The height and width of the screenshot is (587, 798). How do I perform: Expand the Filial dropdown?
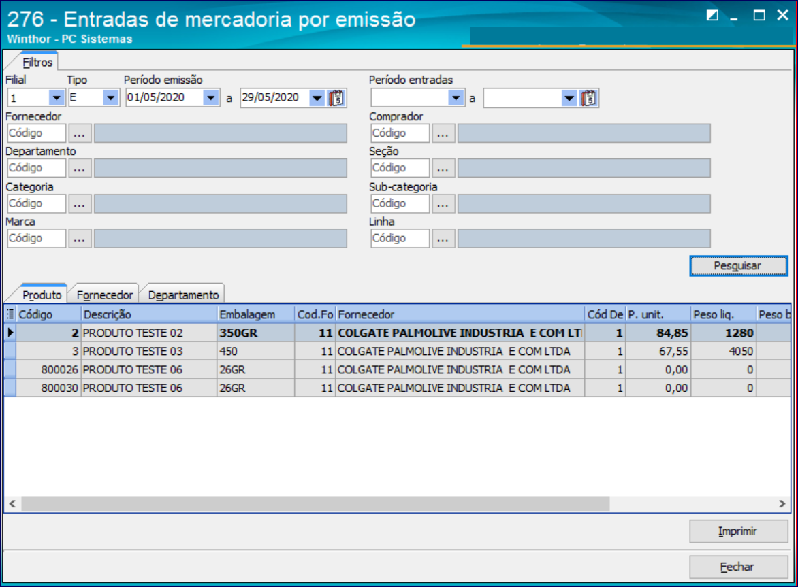(56, 97)
